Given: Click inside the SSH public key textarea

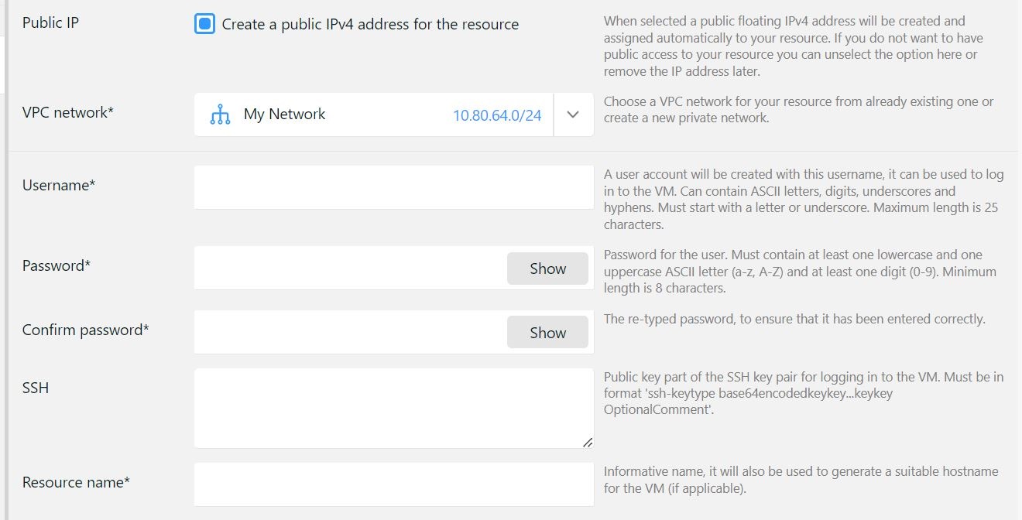Looking at the screenshot, I should tap(393, 408).
